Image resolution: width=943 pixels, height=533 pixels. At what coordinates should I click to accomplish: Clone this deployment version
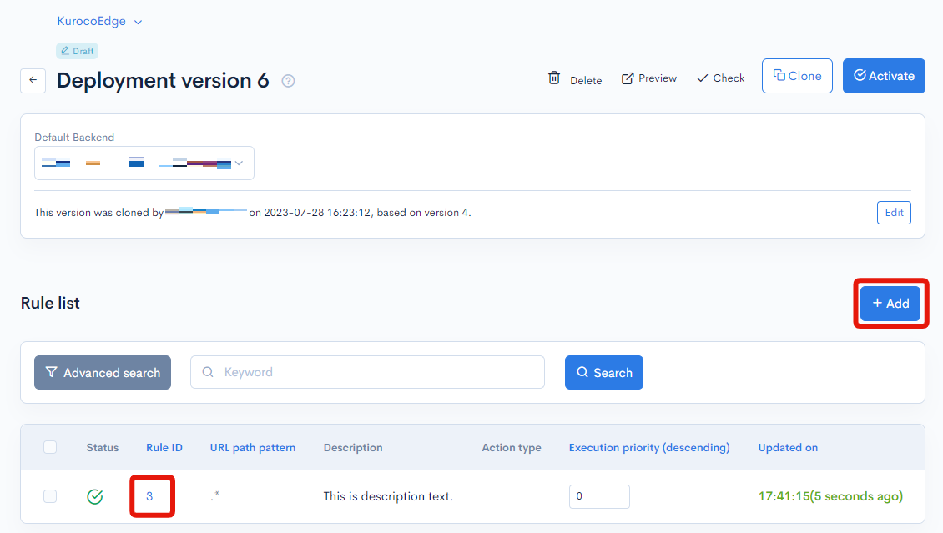click(x=797, y=76)
